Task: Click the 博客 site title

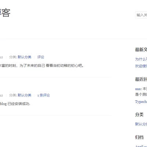Action: click(5, 12)
